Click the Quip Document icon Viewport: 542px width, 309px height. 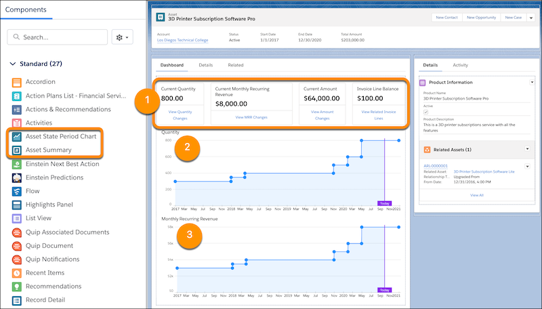pyautogui.click(x=16, y=246)
